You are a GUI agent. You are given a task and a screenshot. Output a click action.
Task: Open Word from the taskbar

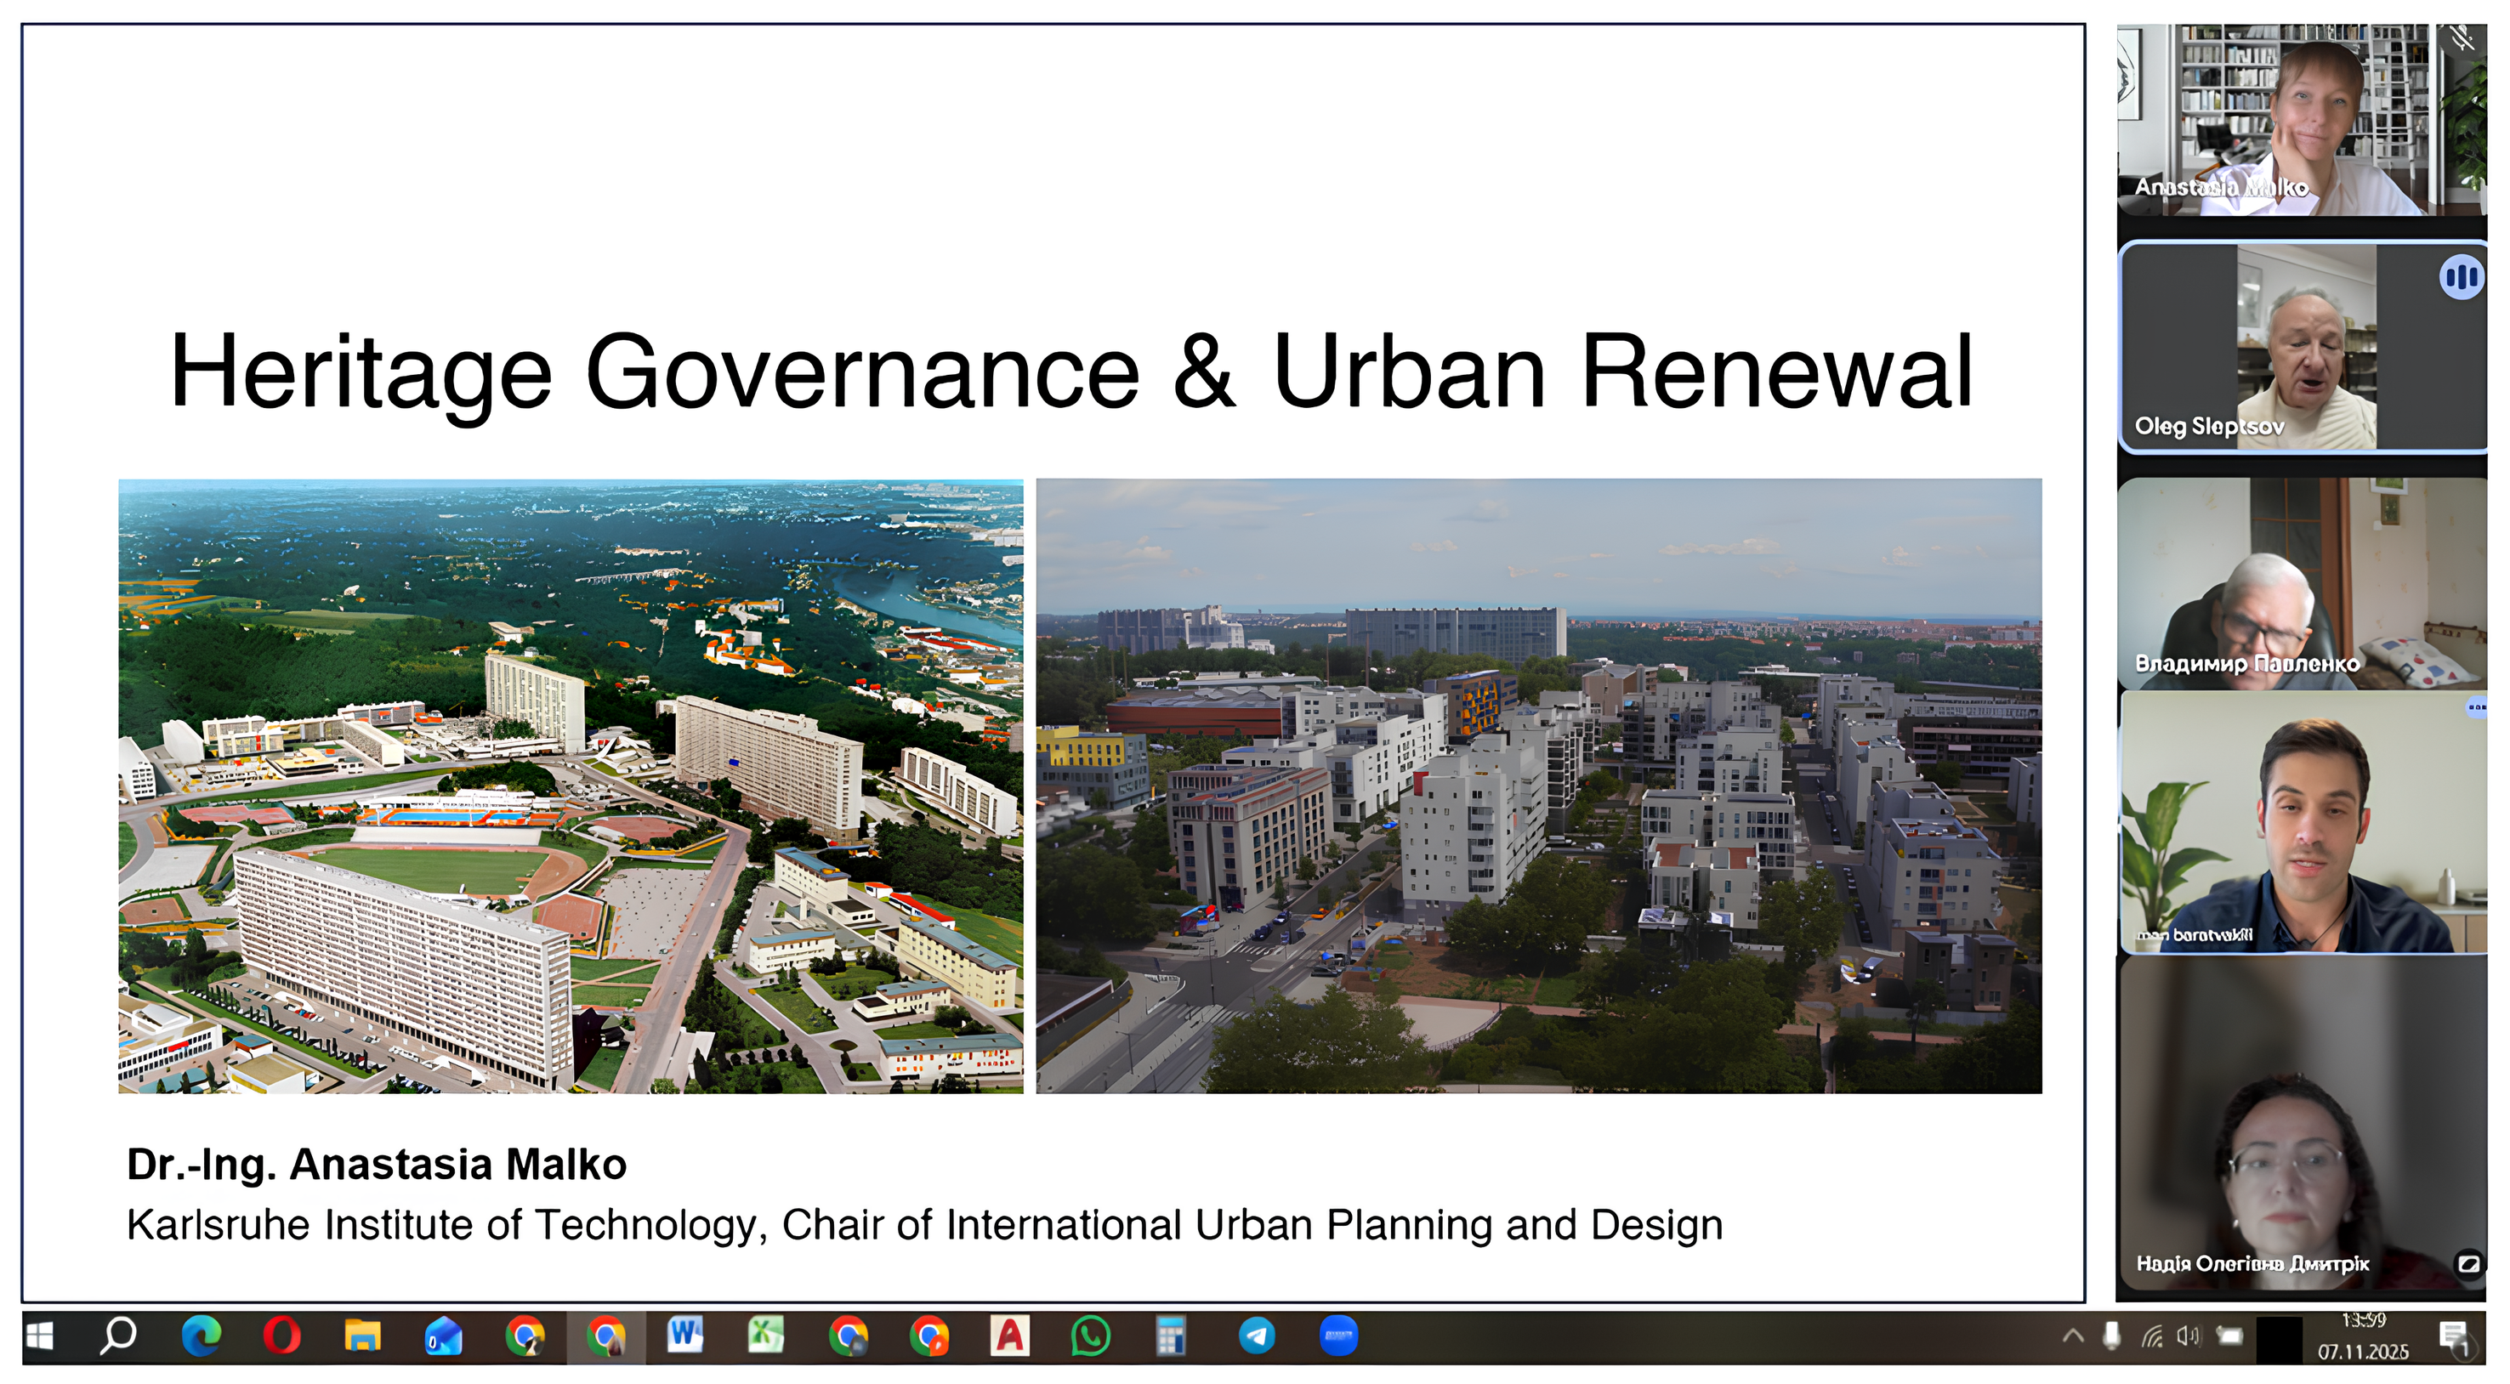[685, 1336]
